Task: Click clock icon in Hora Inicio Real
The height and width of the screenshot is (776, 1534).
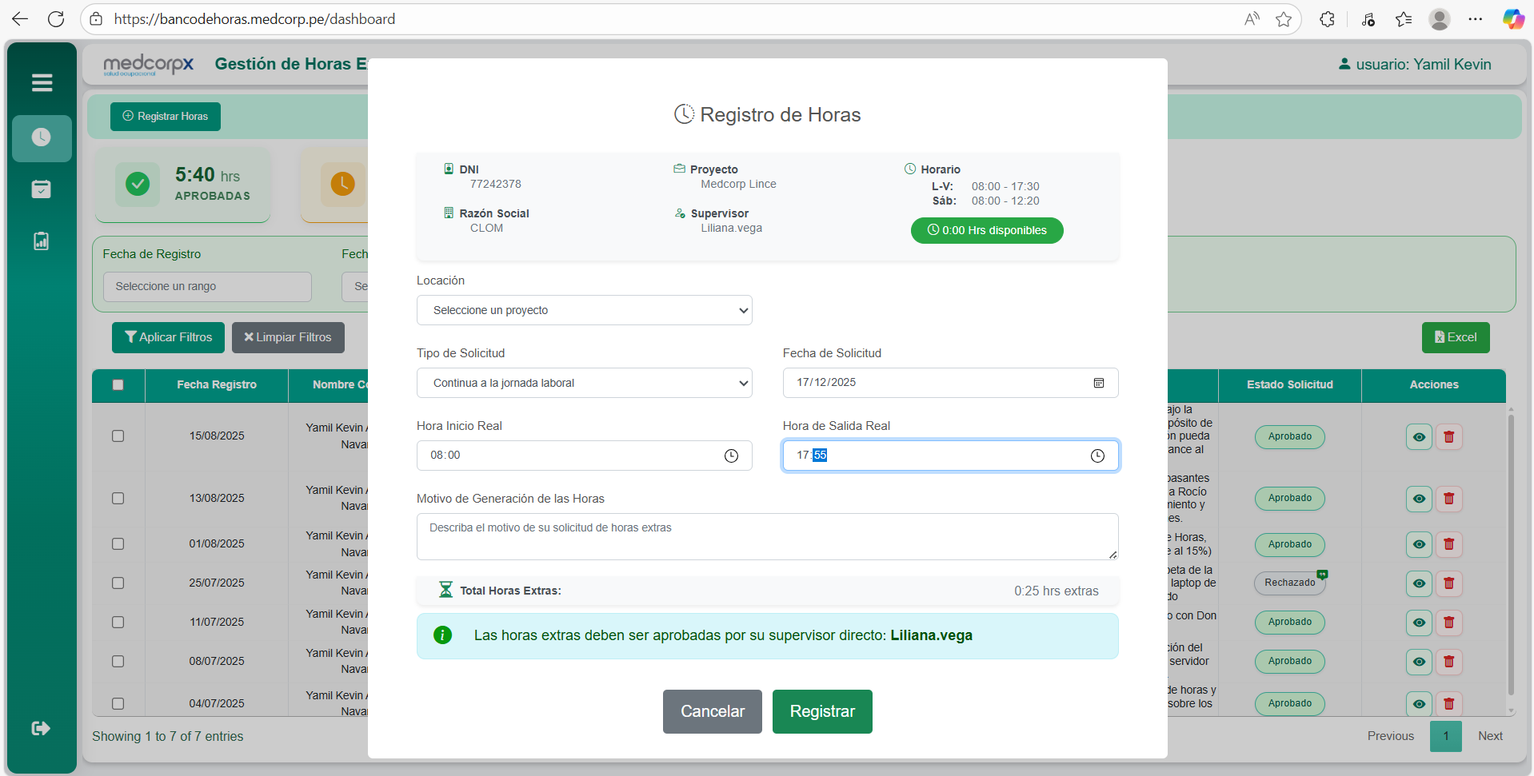Action: [731, 456]
